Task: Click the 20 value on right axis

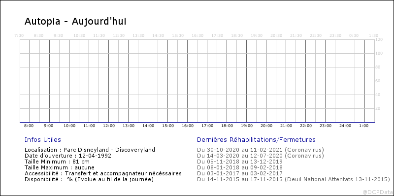Action: click(x=378, y=108)
